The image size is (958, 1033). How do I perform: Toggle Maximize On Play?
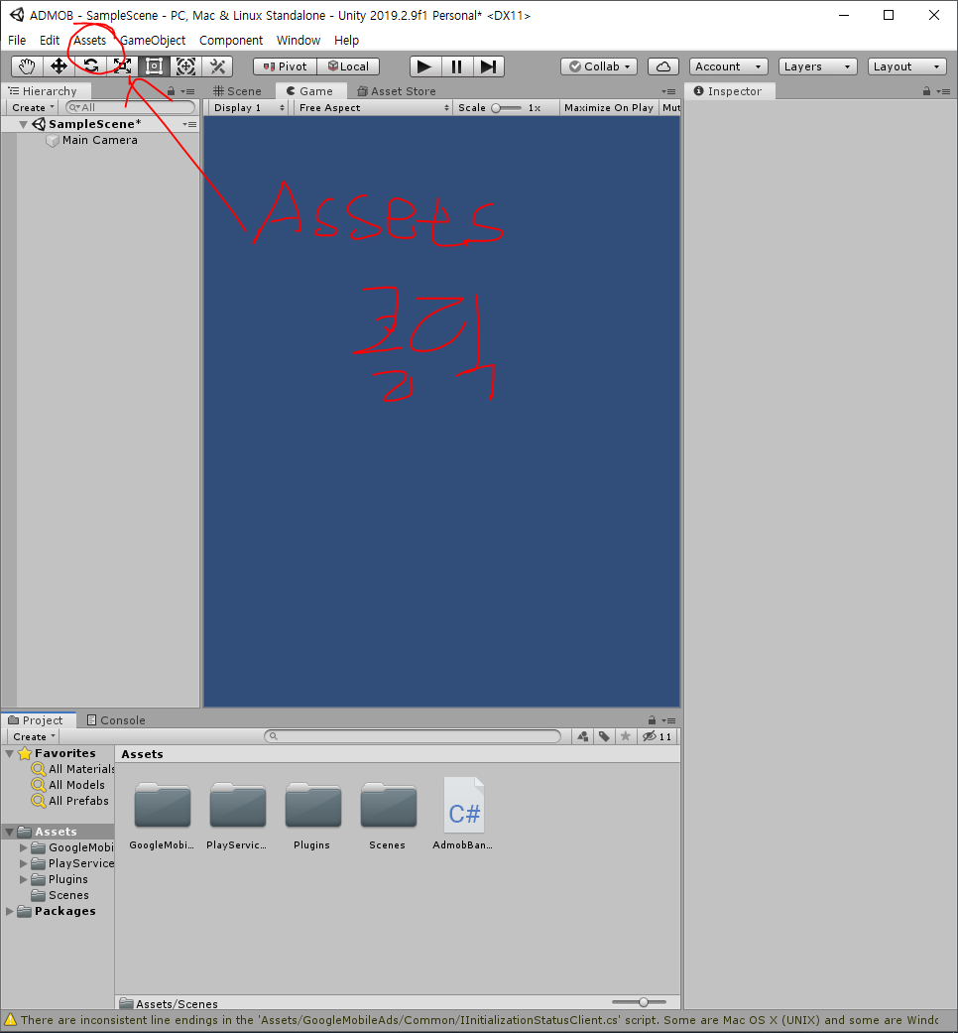tap(608, 107)
